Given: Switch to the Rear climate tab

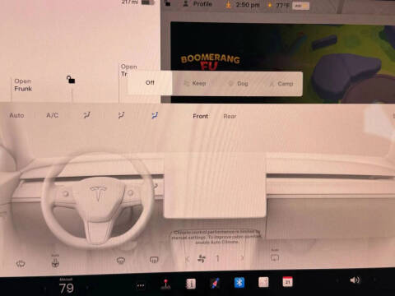Looking at the screenshot, I should click(230, 117).
